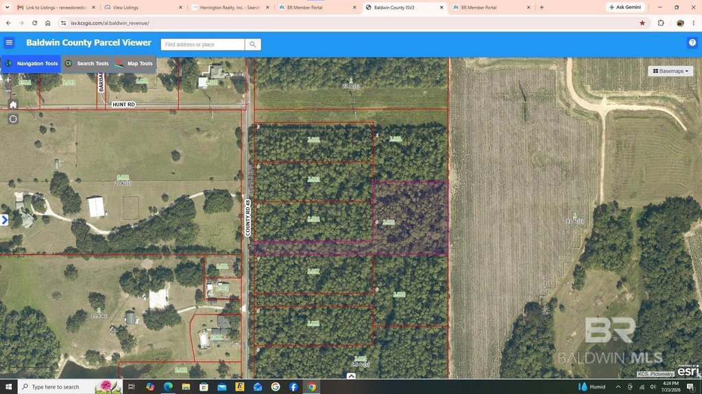Open the tab search dropdown arrow

[x=7, y=7]
